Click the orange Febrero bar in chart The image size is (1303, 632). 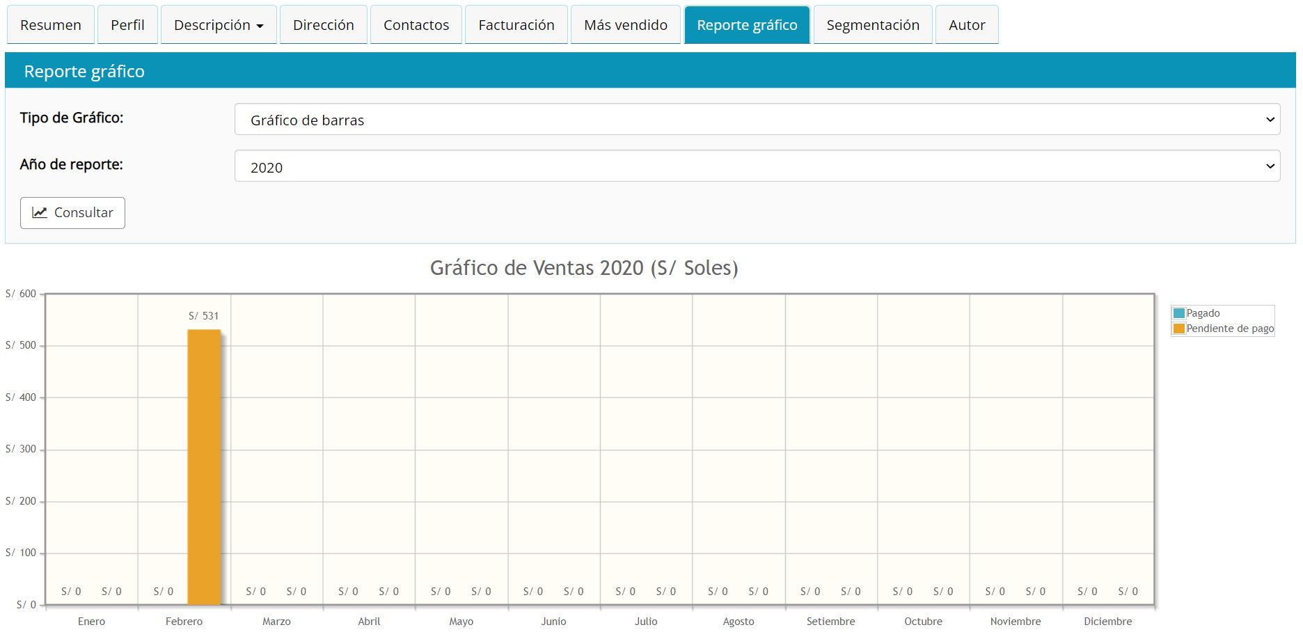(204, 466)
